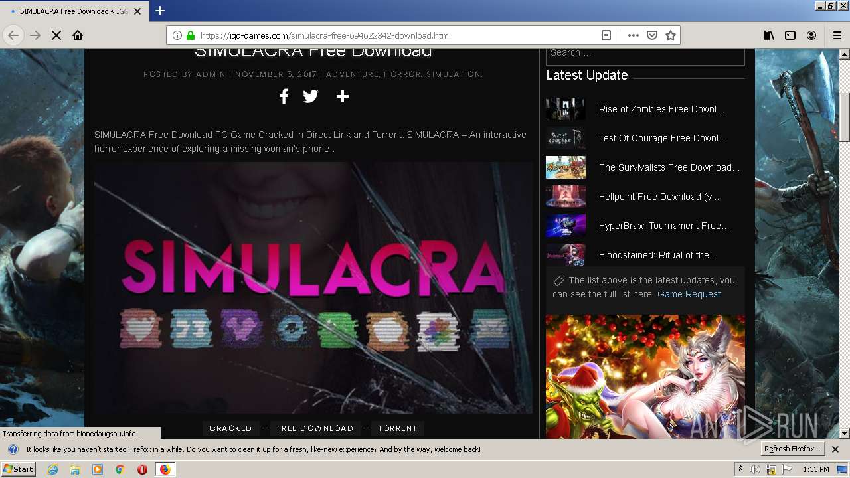Open Bloodstained: Ritual of the Night link
The height and width of the screenshot is (478, 850).
click(x=658, y=255)
